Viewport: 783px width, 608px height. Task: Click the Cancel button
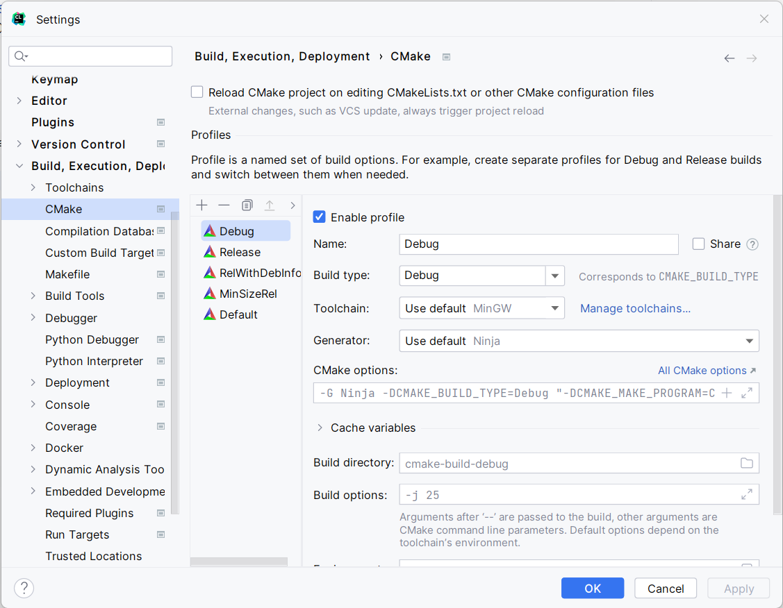pyautogui.click(x=666, y=588)
